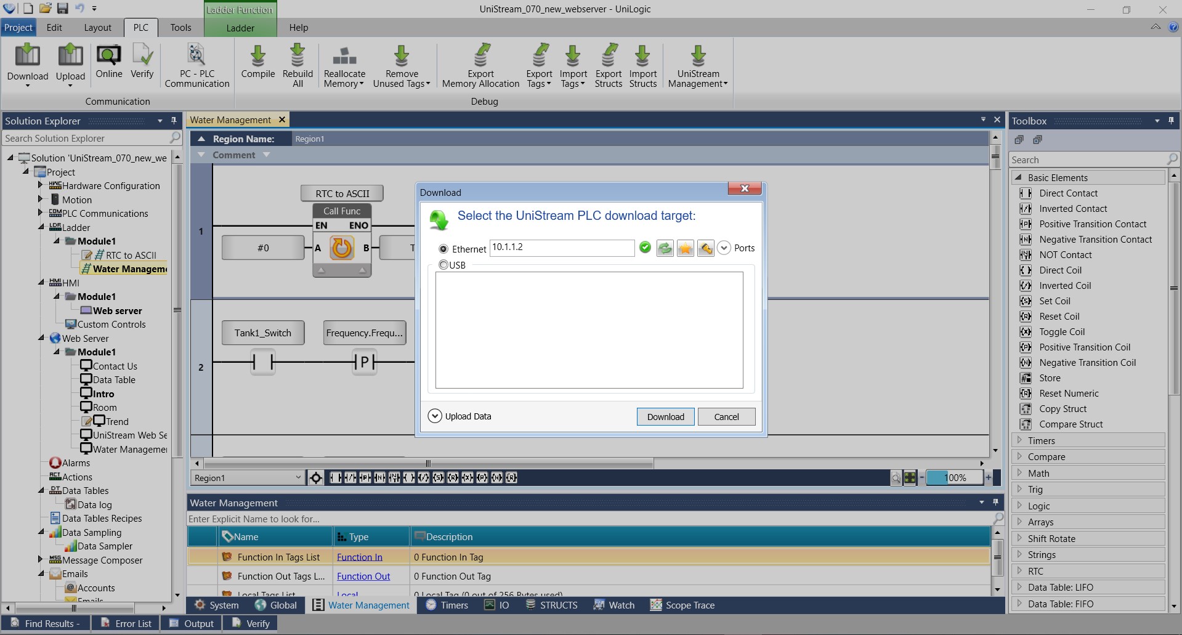The height and width of the screenshot is (635, 1182).
Task: Click the Ethernet IP address field
Action: tap(562, 248)
